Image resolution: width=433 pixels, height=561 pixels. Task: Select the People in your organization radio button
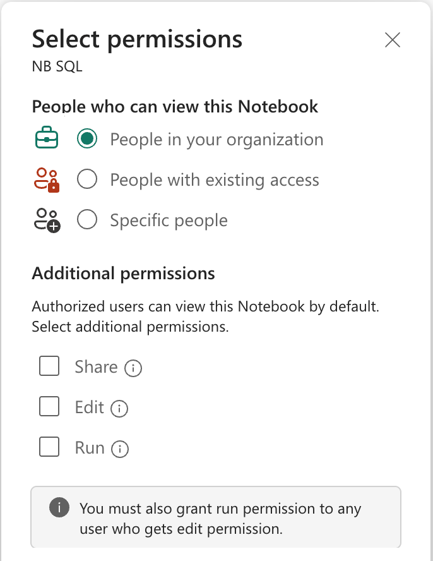pyautogui.click(x=86, y=140)
